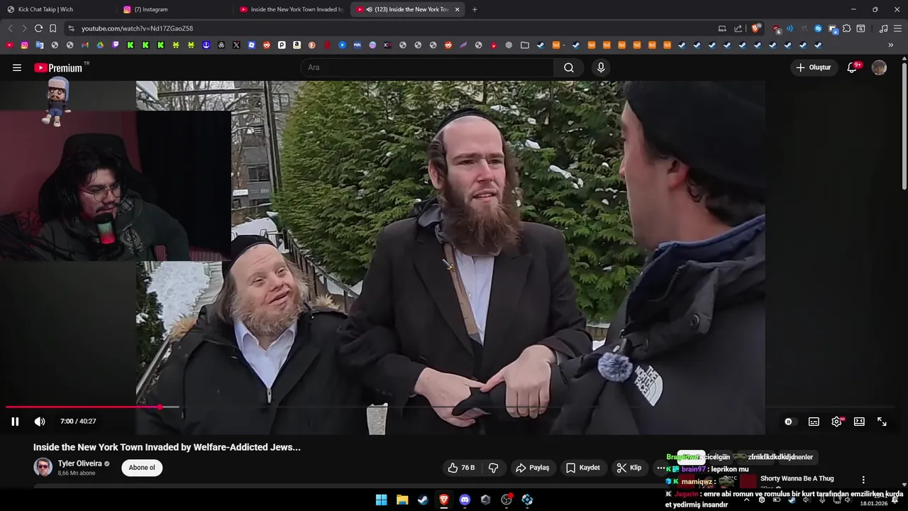Open the Reddit bookmark next to Roblox
Viewport: 908px width, 511px height.
tap(267, 45)
